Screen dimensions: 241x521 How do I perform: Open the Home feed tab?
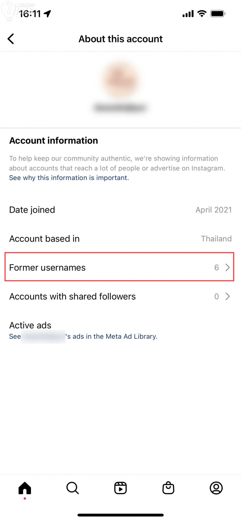[25, 488]
